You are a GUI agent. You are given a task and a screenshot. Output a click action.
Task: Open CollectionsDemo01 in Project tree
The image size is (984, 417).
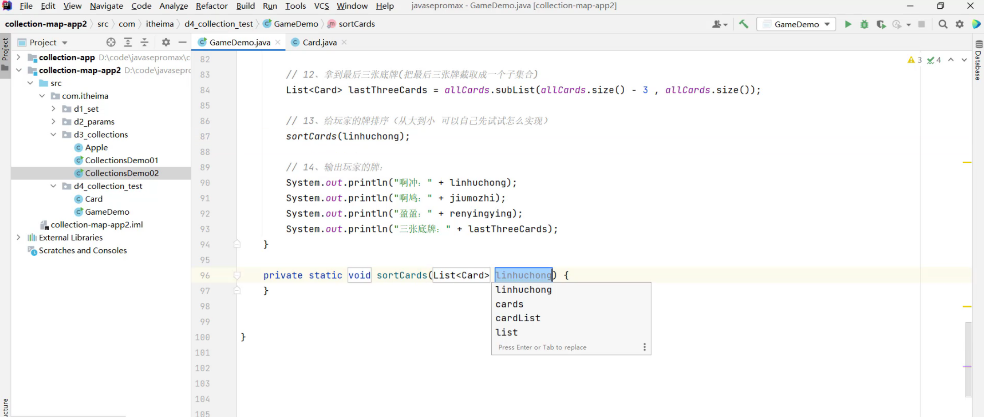pos(121,160)
